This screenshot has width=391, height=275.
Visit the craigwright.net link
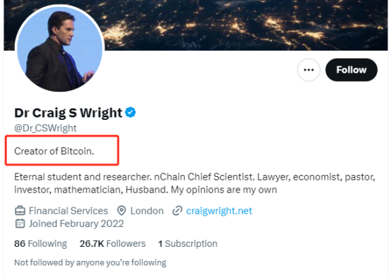(219, 211)
